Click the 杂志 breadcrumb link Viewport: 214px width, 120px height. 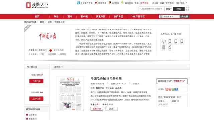tap(50, 22)
